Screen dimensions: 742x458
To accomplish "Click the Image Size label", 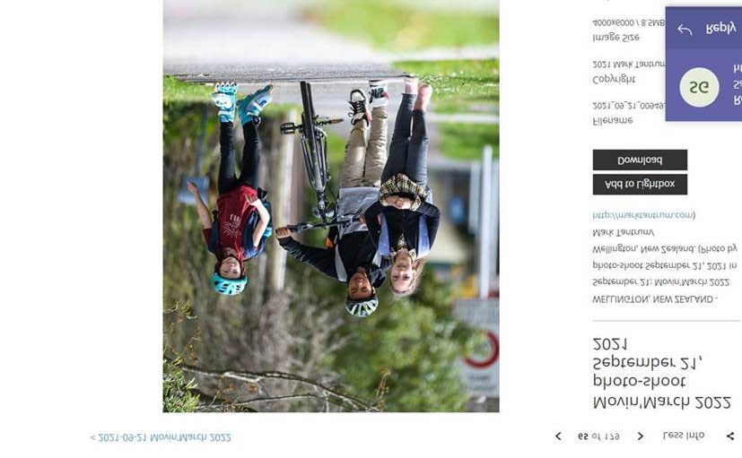I will point(615,37).
